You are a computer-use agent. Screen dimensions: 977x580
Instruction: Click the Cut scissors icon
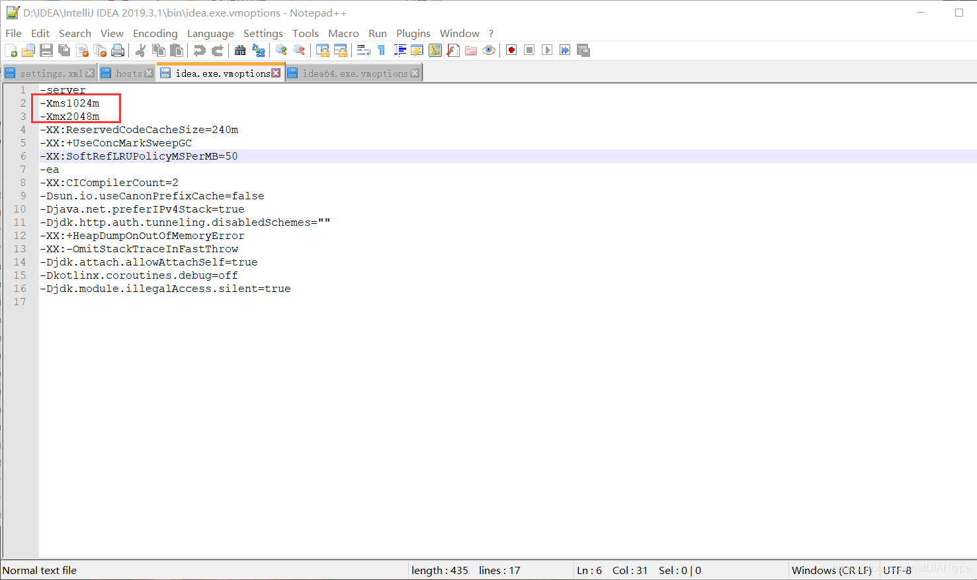140,50
